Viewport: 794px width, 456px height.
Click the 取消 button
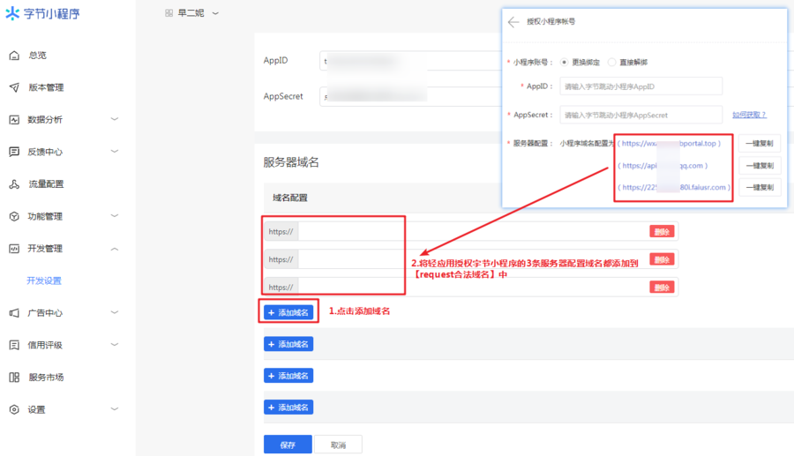pyautogui.click(x=338, y=445)
